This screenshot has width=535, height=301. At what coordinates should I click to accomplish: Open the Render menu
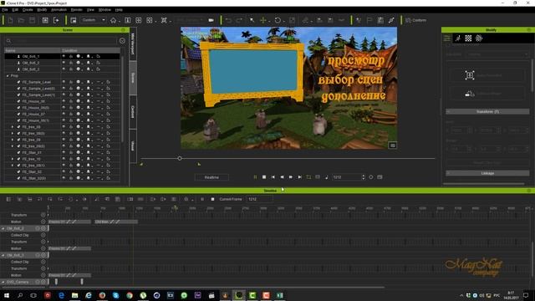click(x=76, y=10)
